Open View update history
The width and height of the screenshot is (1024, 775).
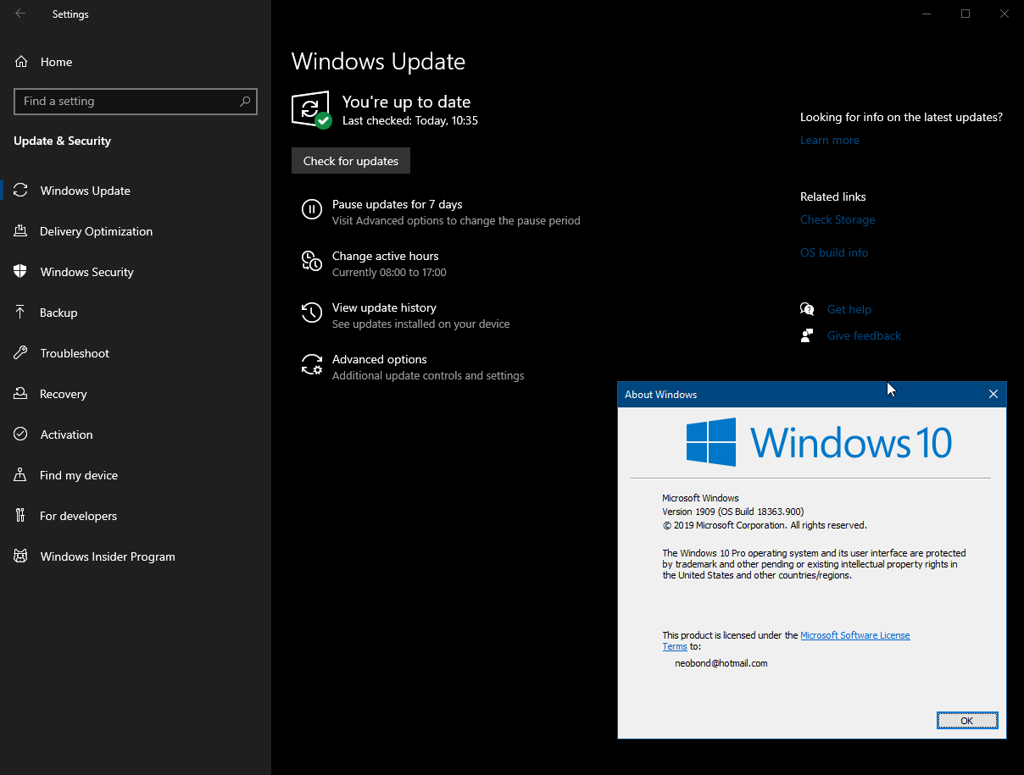pos(384,307)
